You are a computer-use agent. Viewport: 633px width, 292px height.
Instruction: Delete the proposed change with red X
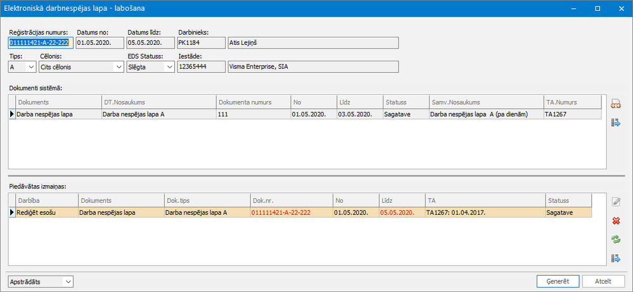pyautogui.click(x=615, y=221)
